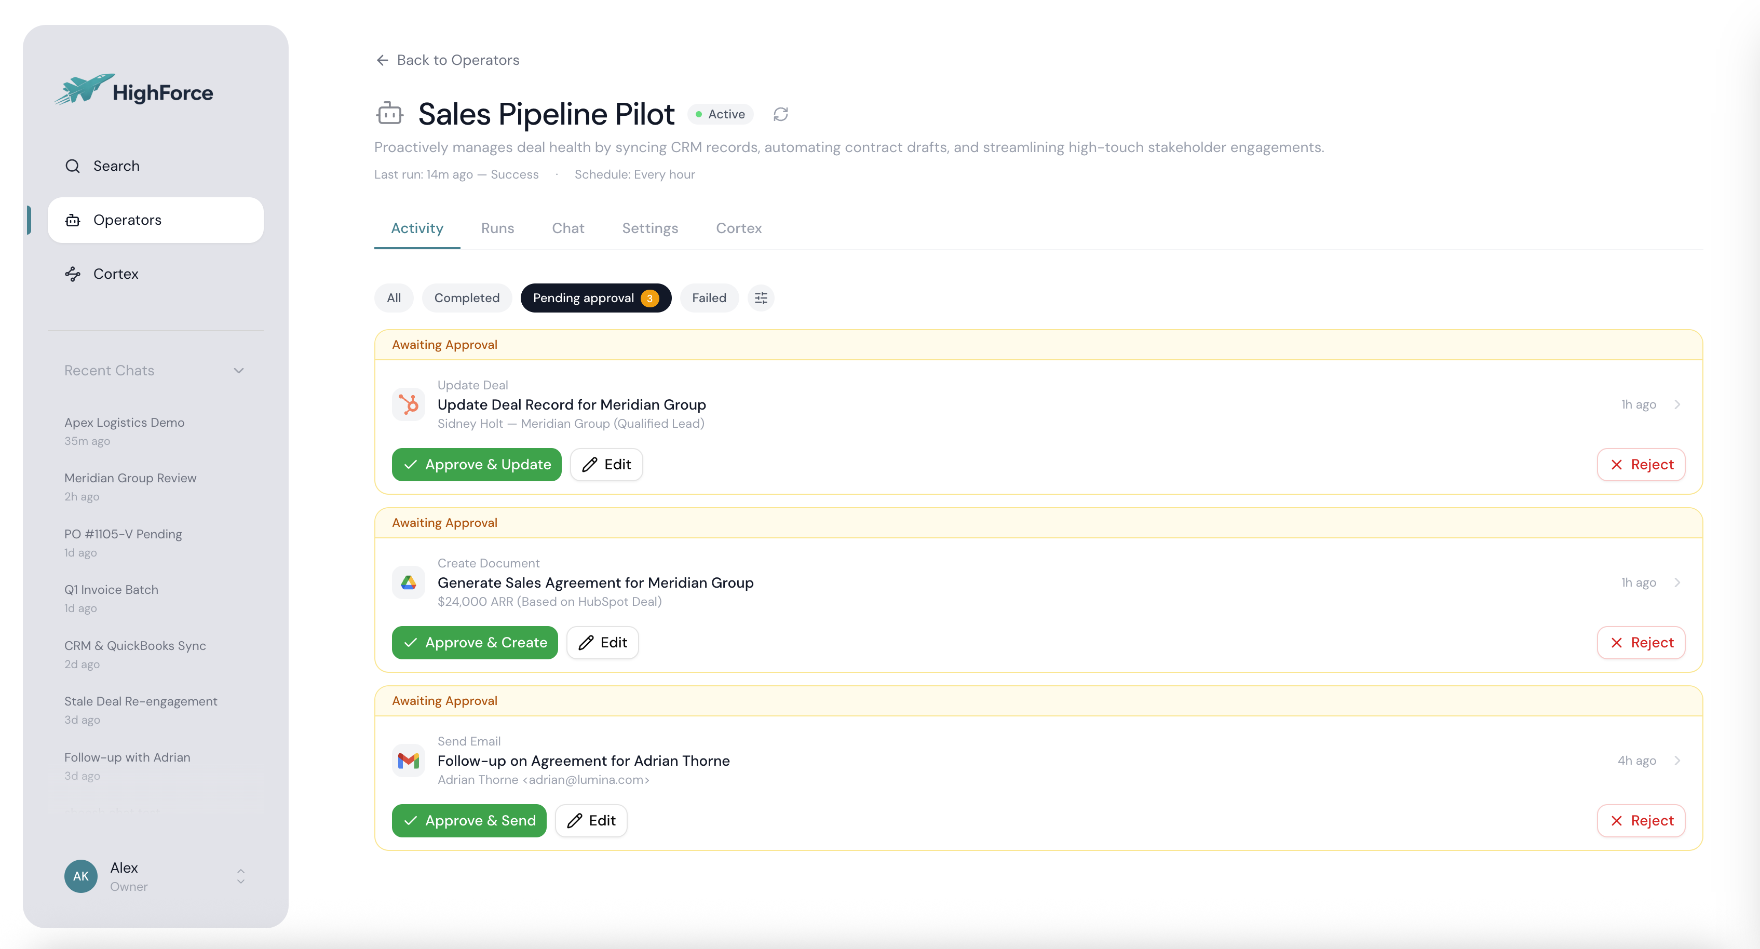1760x949 pixels.
Task: Open the Alex Owner account switcher
Action: click(240, 876)
